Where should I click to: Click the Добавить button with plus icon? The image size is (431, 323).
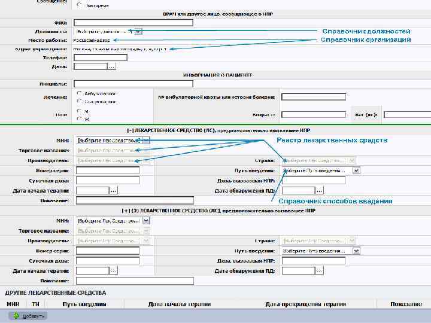pyautogui.click(x=28, y=316)
